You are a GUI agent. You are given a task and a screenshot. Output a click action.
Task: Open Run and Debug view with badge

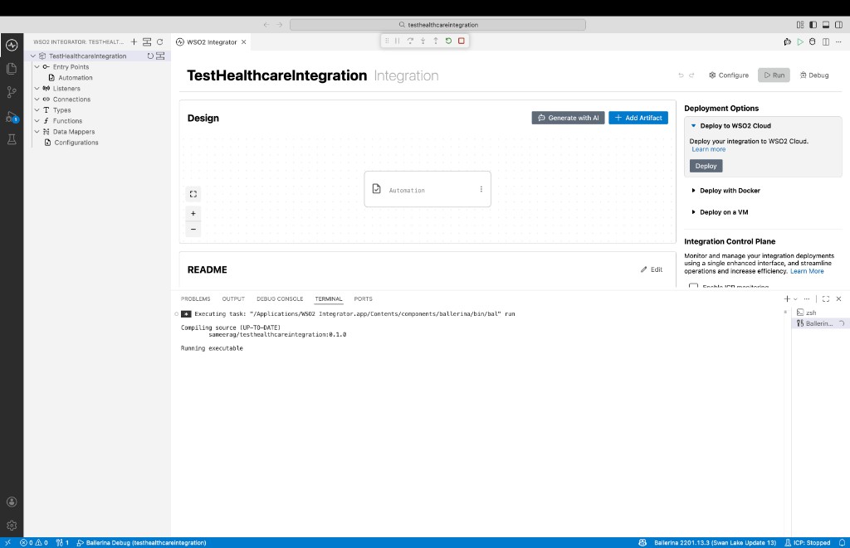pos(12,116)
